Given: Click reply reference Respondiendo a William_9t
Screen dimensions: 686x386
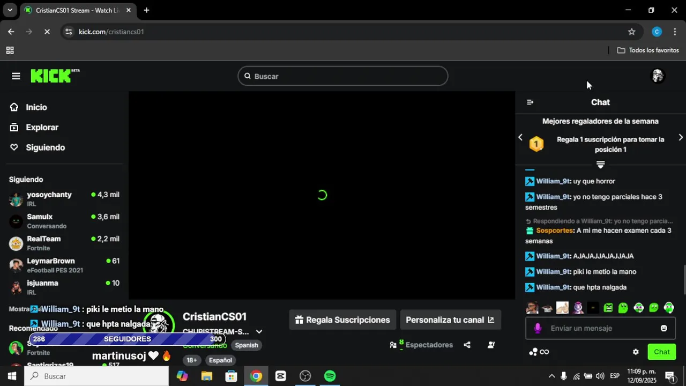Looking at the screenshot, I should [x=599, y=221].
